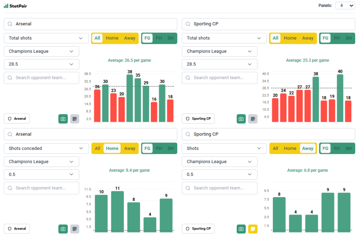Click the note icon in Shots conceded panel

75,229
